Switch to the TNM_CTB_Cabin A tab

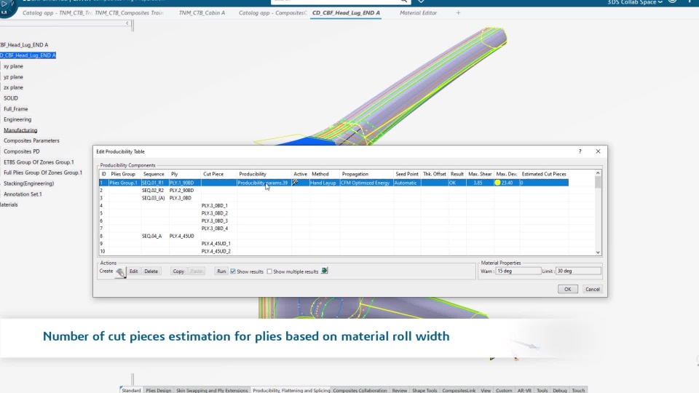[202, 13]
